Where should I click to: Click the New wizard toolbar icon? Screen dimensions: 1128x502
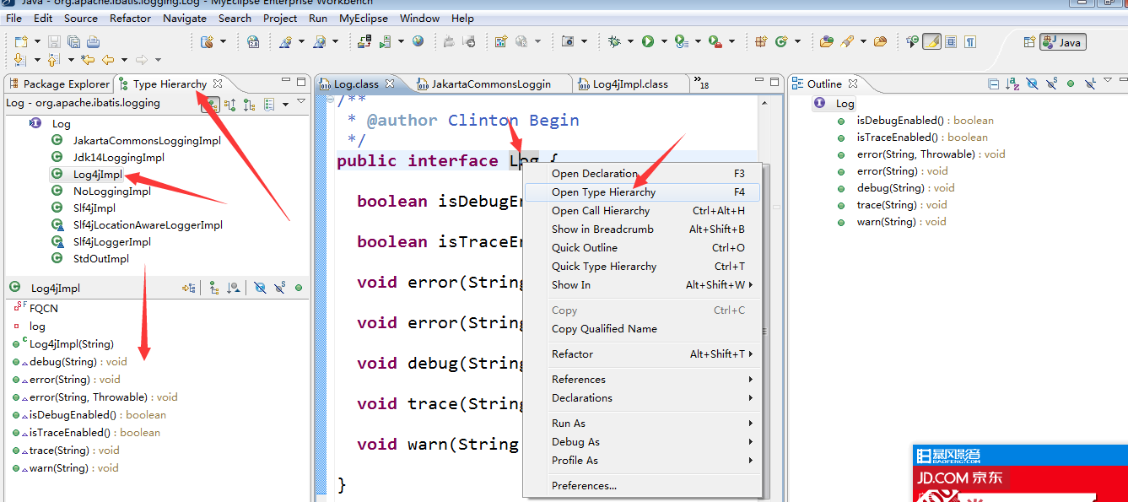(x=21, y=41)
